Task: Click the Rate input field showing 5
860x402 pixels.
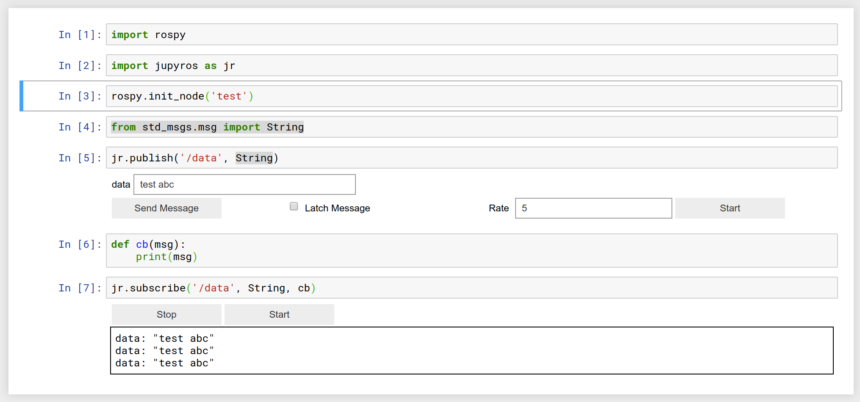Action: pos(594,208)
